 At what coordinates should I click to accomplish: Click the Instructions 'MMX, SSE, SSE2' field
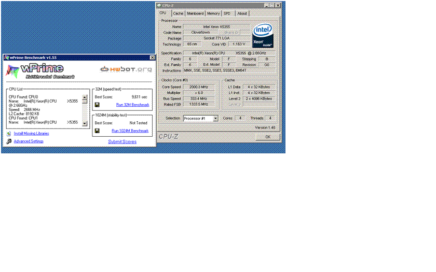click(229, 70)
